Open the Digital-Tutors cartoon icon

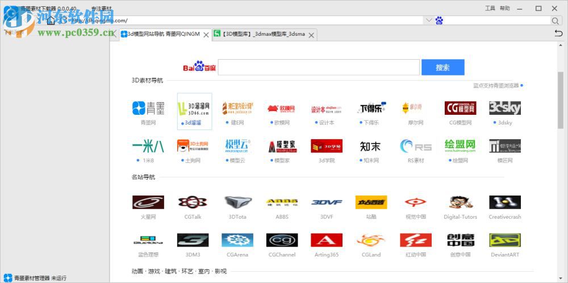coord(461,202)
